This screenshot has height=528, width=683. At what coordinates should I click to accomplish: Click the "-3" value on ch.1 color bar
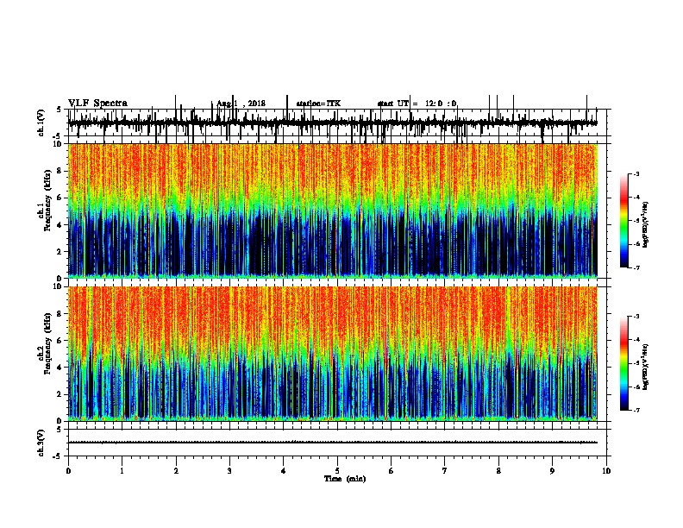point(636,173)
